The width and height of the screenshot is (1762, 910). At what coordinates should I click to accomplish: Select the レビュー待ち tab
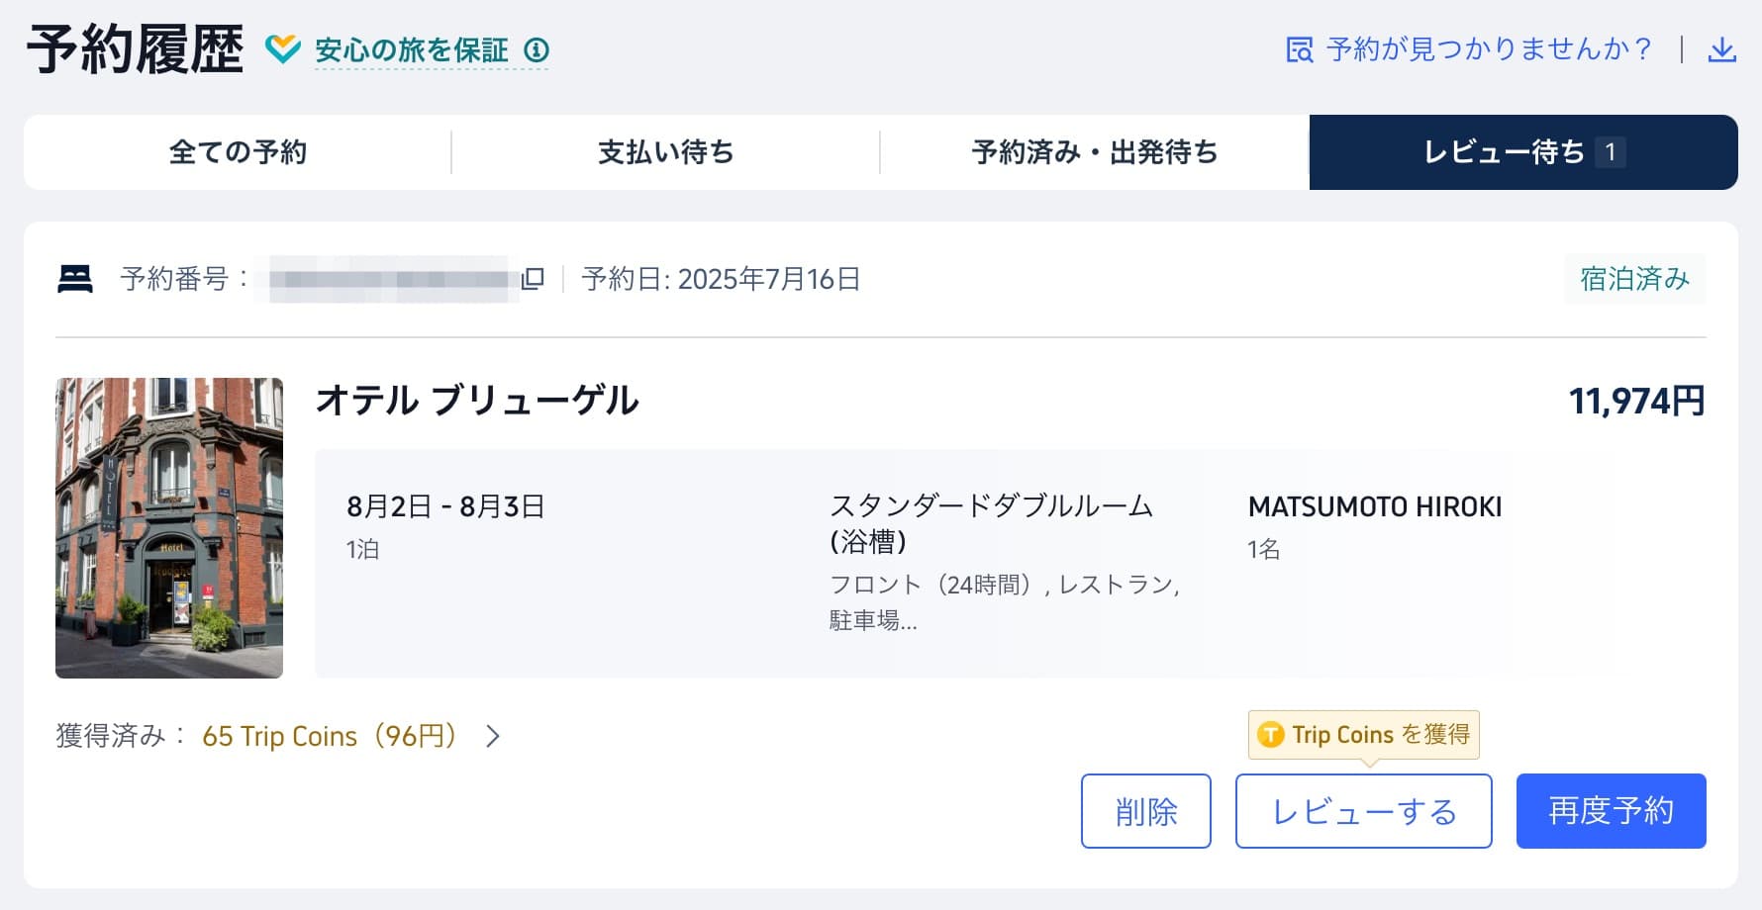[x=1522, y=152]
